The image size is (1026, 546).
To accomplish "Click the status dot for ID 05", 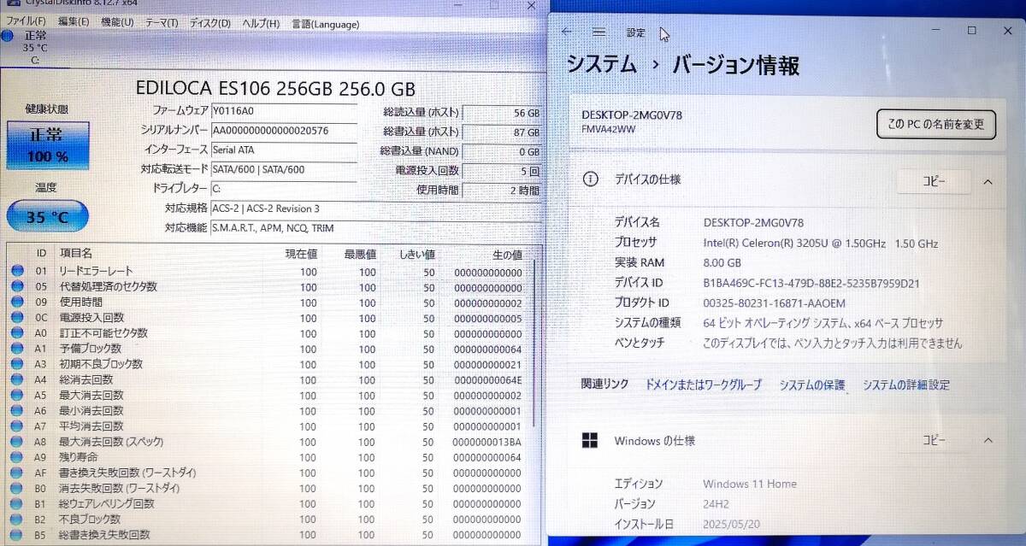I will [x=18, y=287].
